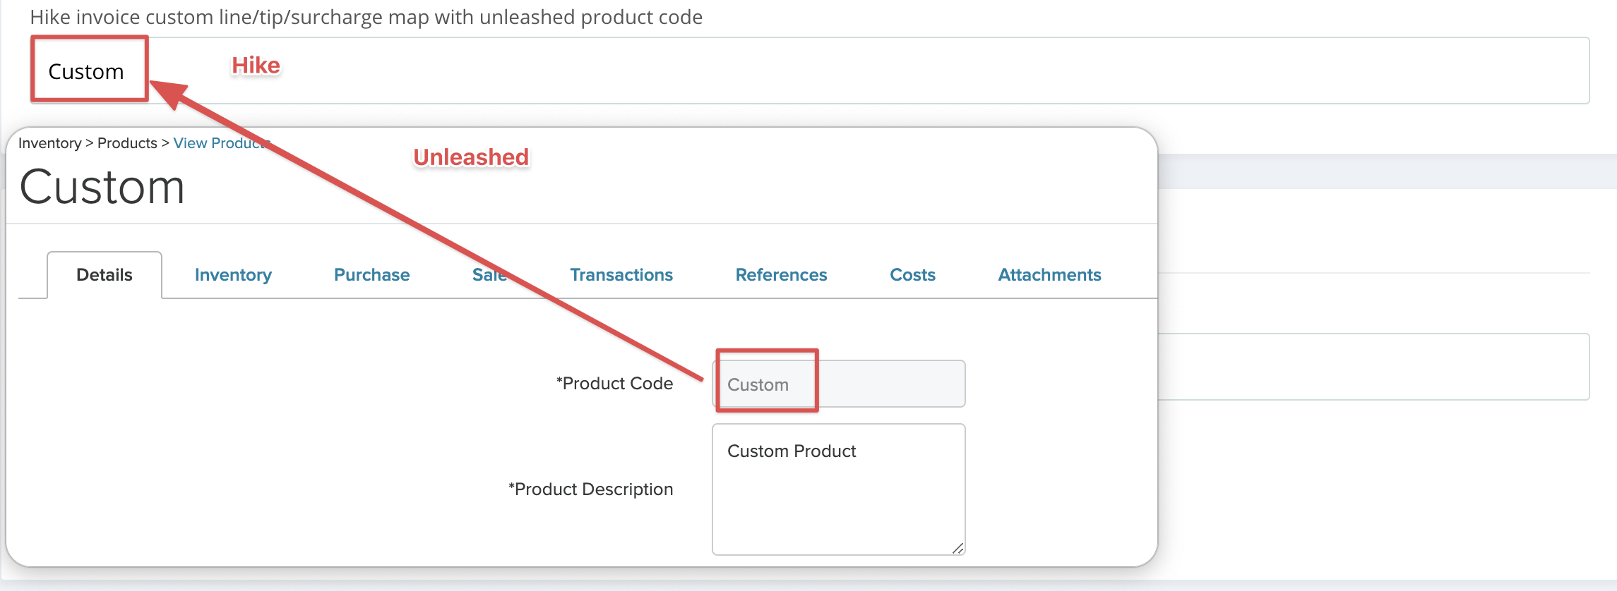Image resolution: width=1617 pixels, height=591 pixels.
Task: Click the red Unleashed annotation label
Action: (471, 157)
